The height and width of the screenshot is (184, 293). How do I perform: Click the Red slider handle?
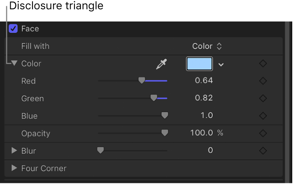click(x=142, y=80)
